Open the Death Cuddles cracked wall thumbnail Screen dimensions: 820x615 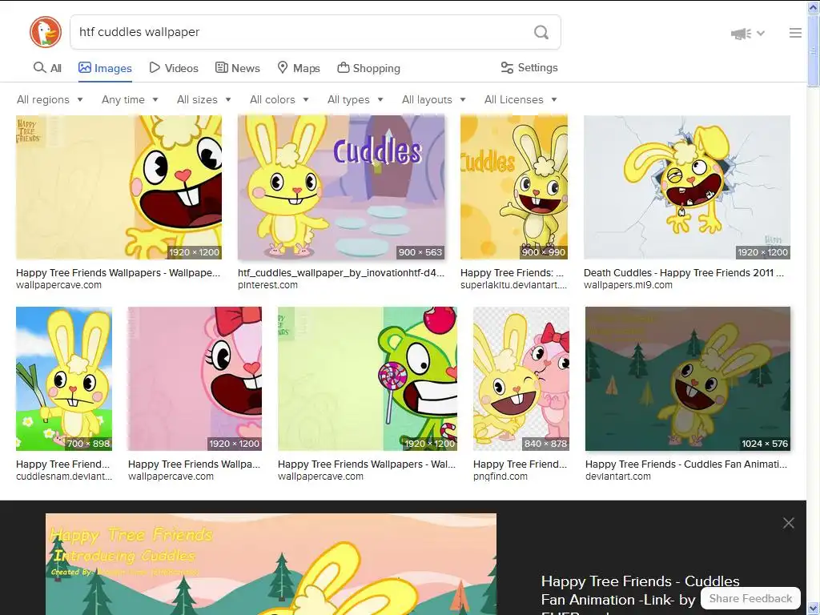click(686, 187)
